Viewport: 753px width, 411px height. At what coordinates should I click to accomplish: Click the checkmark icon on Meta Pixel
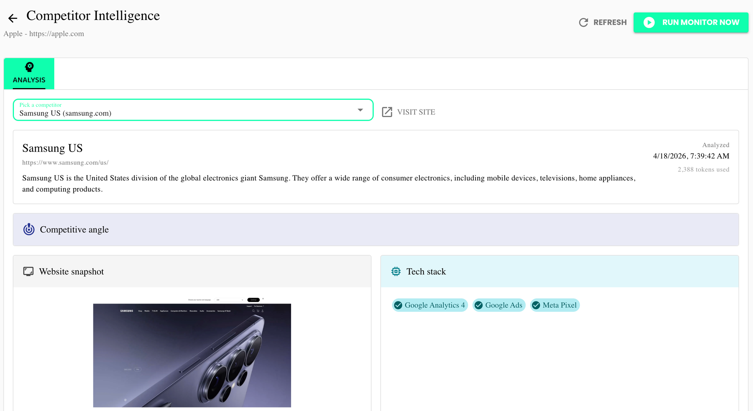[536, 305]
